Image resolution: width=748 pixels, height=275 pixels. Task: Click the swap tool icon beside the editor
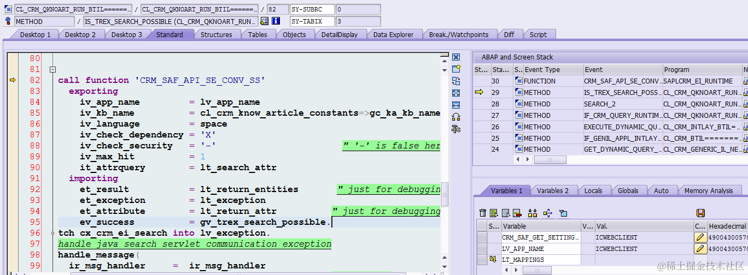point(456,81)
